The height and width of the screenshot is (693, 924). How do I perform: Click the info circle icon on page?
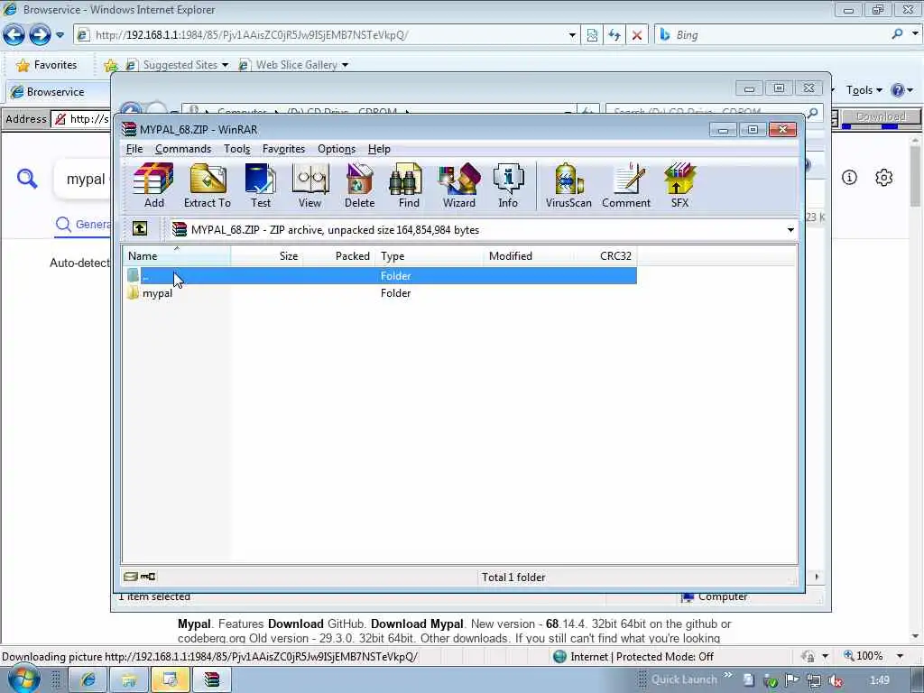click(849, 177)
